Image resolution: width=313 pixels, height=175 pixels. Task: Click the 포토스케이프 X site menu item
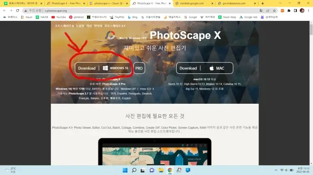tap(64, 26)
